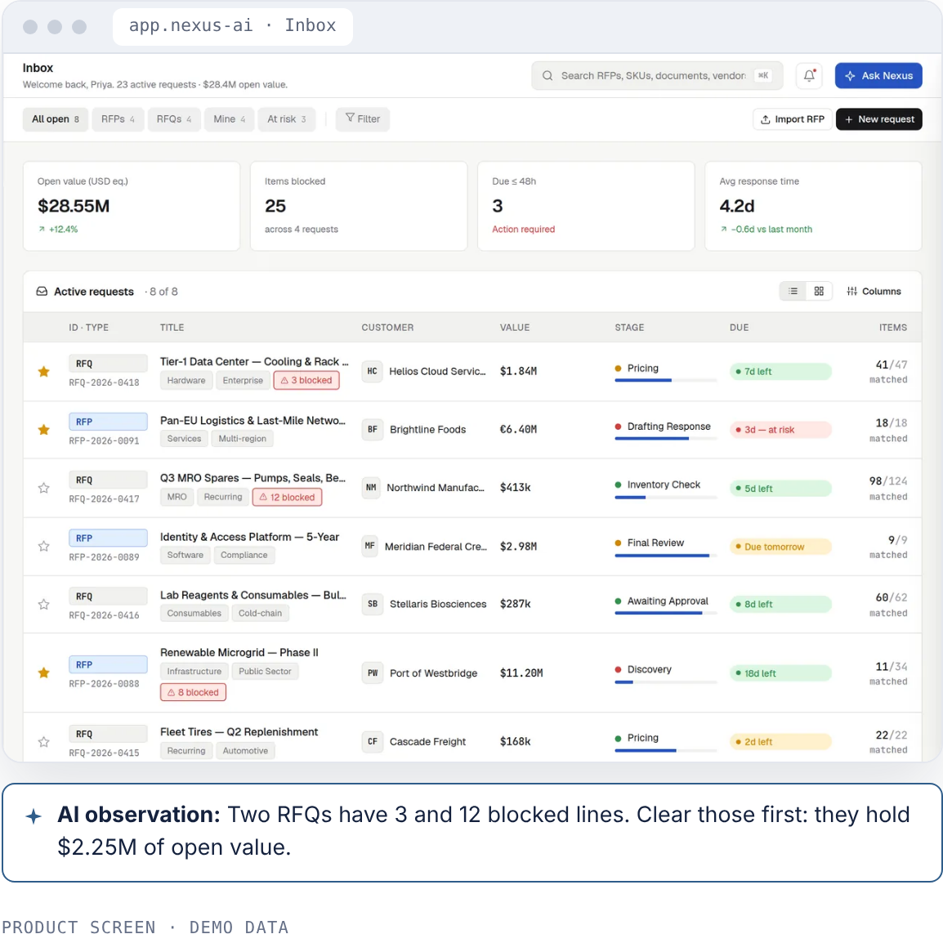Sort by the VALUE column header
943x943 pixels.
(515, 327)
